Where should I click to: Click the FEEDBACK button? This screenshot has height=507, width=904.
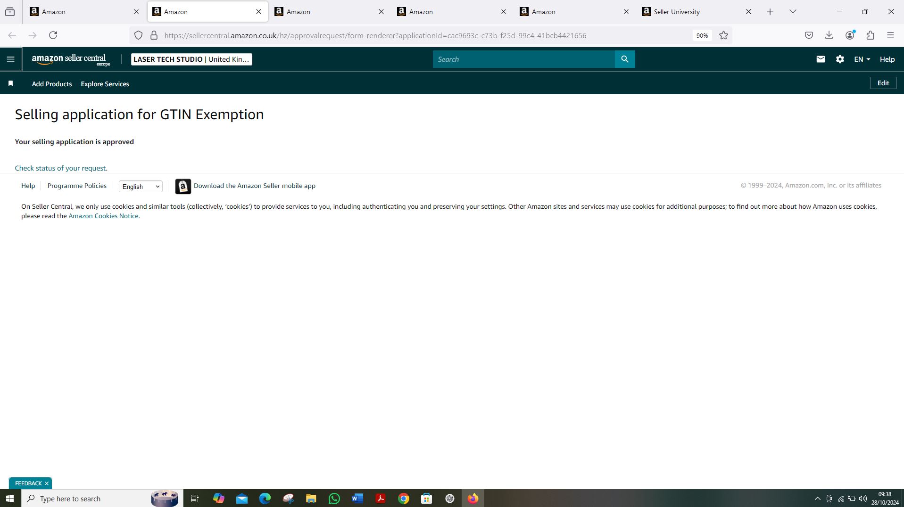pyautogui.click(x=28, y=483)
